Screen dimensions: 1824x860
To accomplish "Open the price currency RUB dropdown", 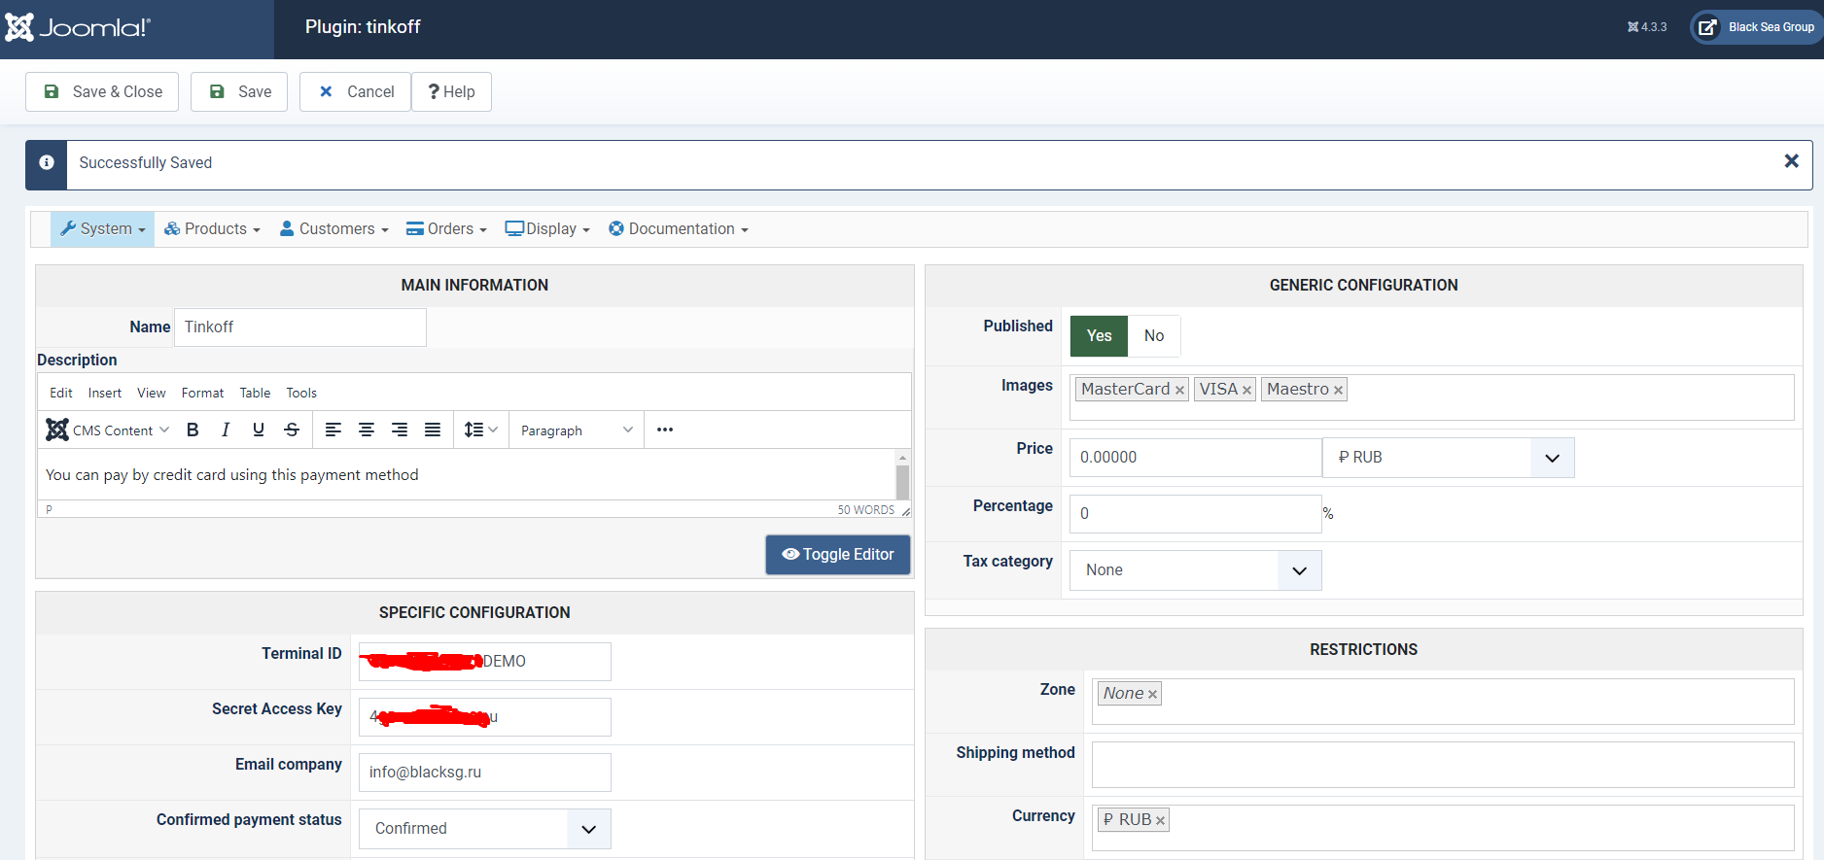I will click(1449, 458).
